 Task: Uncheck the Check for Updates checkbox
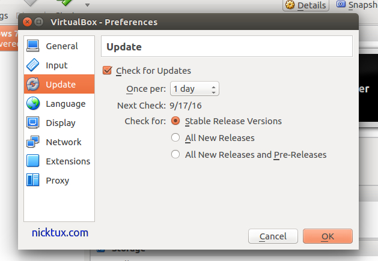(108, 71)
